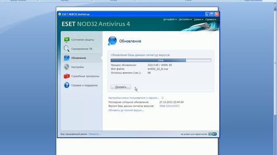Click the ESET logo in bottom right corner
Viewport: 277px width, 155px height.
coord(212,134)
